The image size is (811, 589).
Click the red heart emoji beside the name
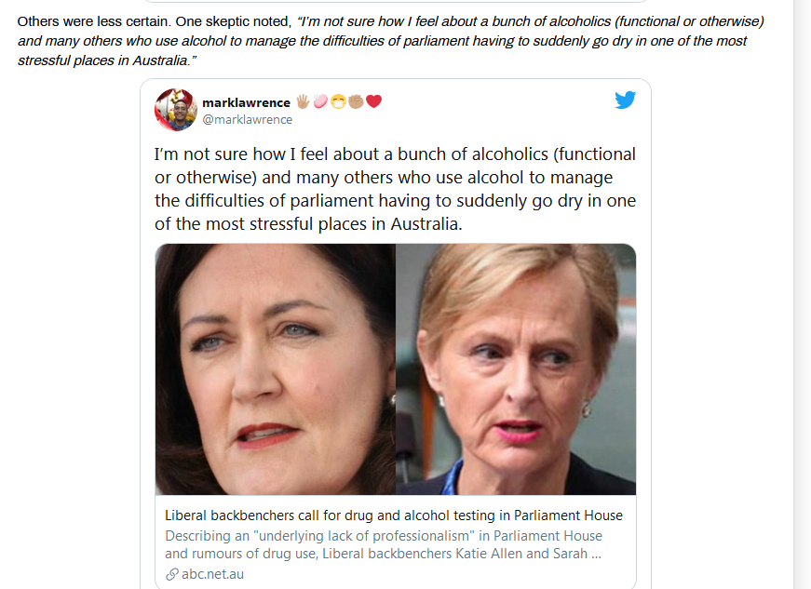(373, 101)
